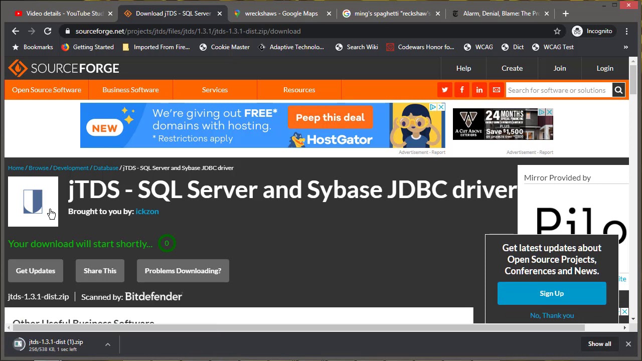The height and width of the screenshot is (361, 642).
Task: Open Imported From Firefox bookmark folder
Action: pyautogui.click(x=156, y=47)
